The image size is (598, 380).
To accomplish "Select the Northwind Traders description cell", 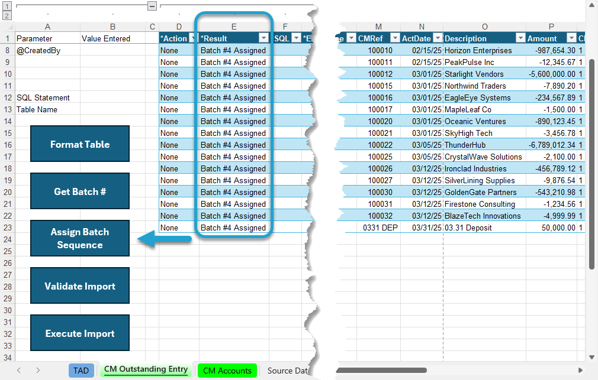I will 485,86.
